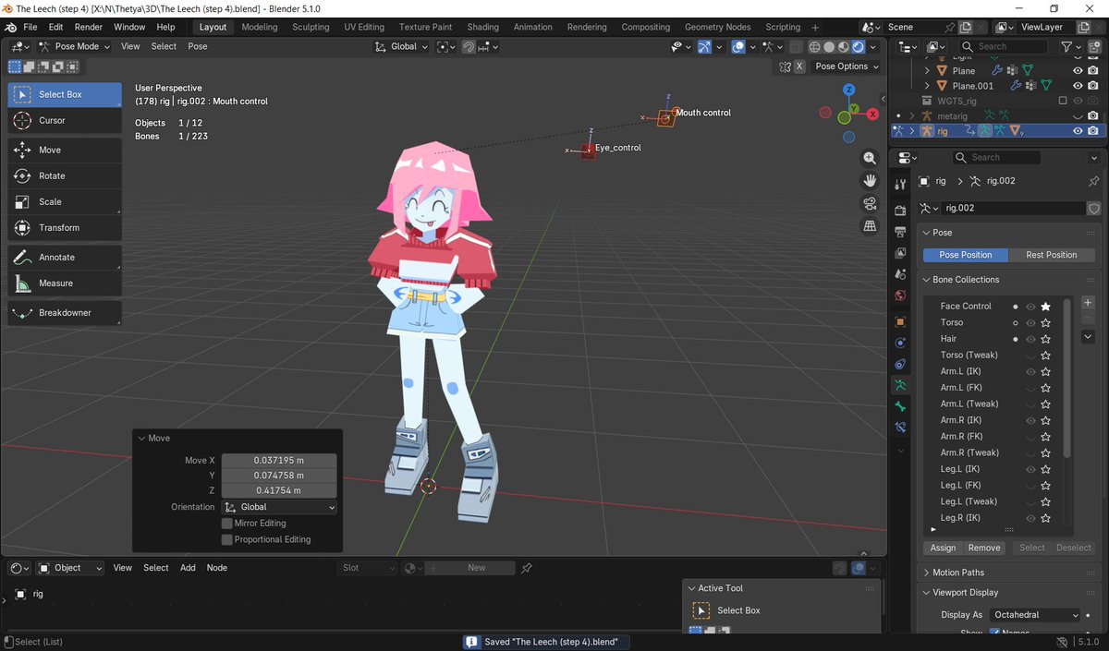This screenshot has height=651, width=1109.
Task: Click the Z axis of navigation gizmo
Action: 849,90
